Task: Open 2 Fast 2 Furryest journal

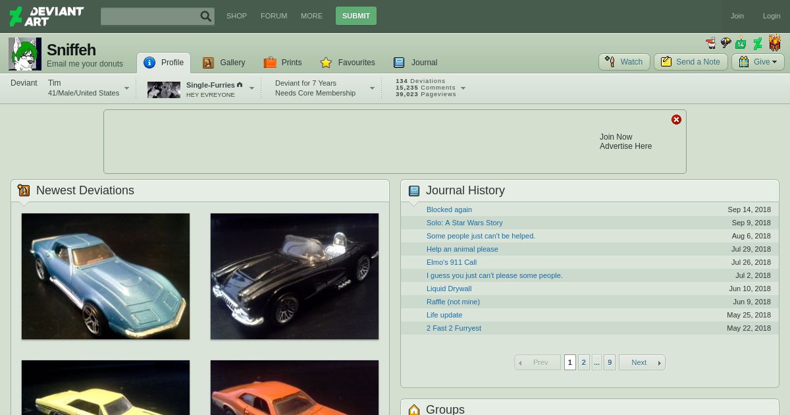Action: (x=454, y=328)
